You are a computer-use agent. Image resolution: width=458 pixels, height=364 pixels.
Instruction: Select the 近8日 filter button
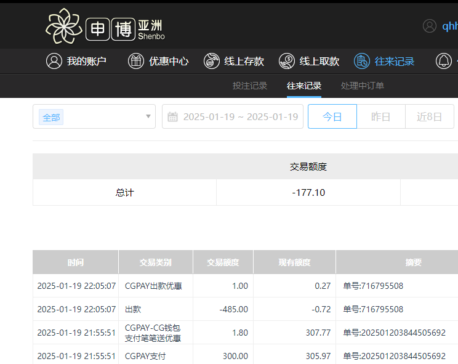429,116
